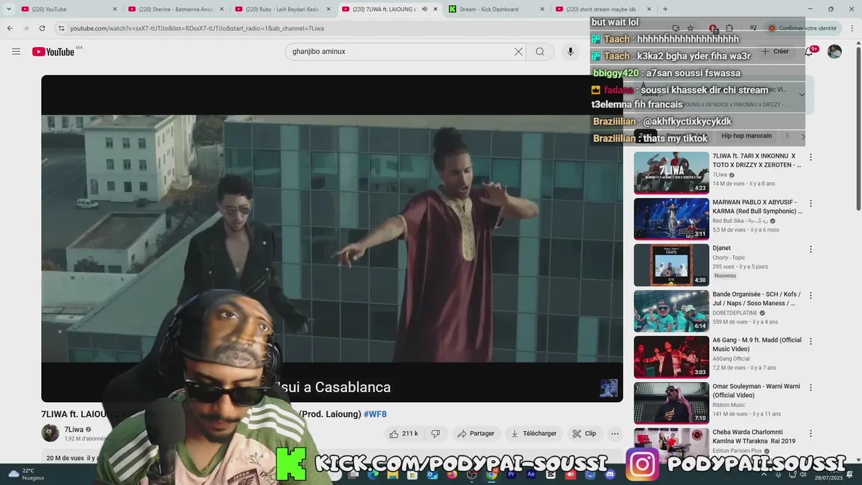Viewport: 862px width, 485px height.
Task: Open Discord from the taskbar
Action: (610, 475)
